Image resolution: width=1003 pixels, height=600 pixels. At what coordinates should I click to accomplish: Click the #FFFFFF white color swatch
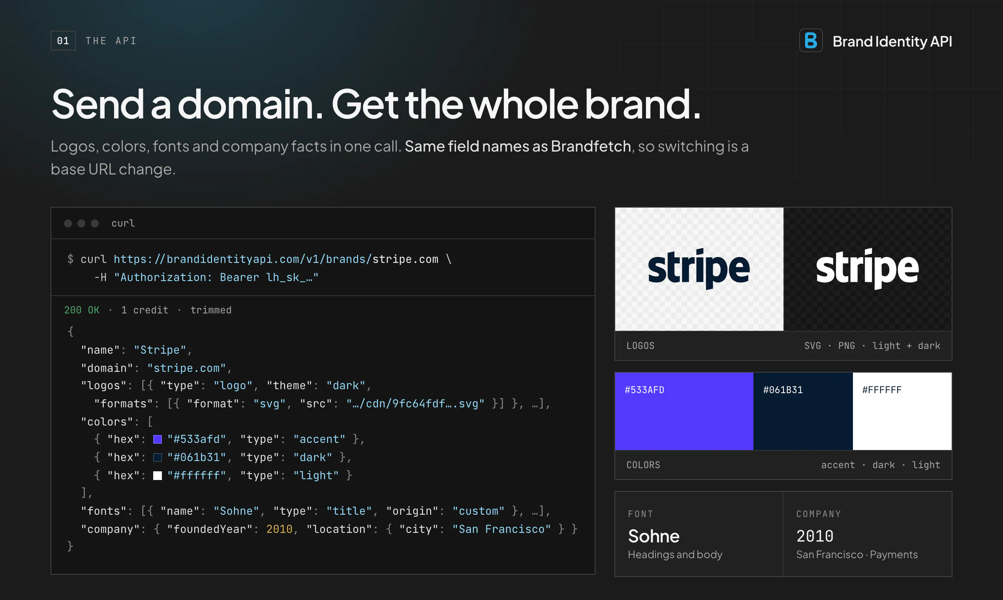click(902, 411)
